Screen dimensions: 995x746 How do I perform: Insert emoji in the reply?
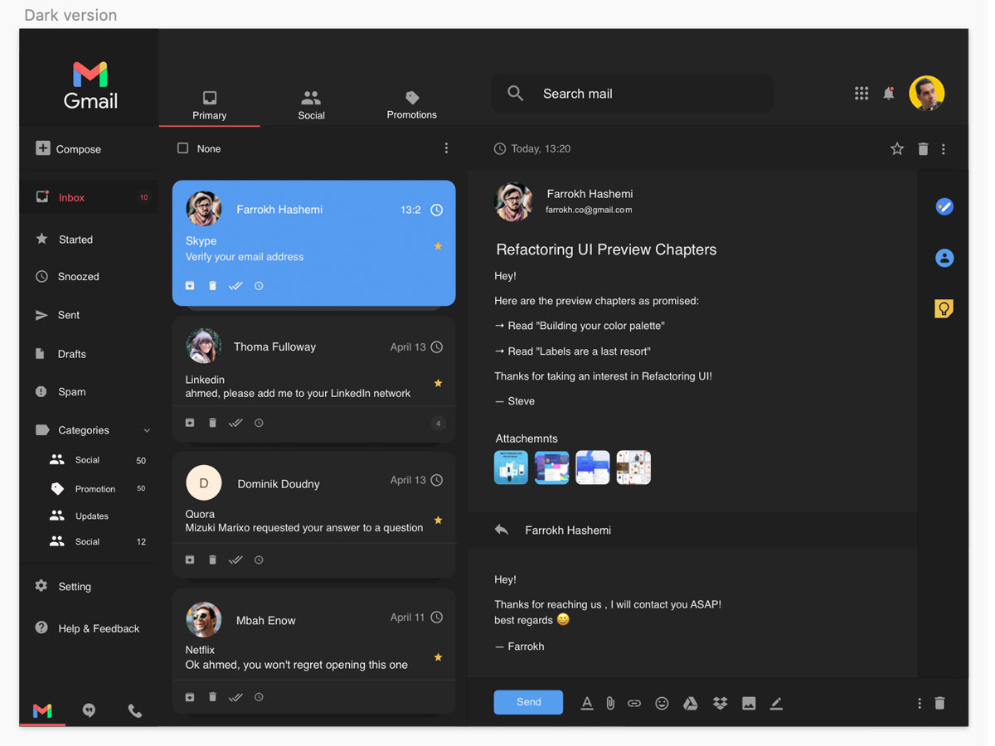click(662, 704)
